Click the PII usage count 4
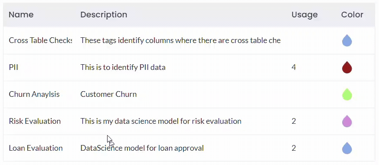Image resolution: width=379 pixels, height=165 pixels. click(294, 67)
